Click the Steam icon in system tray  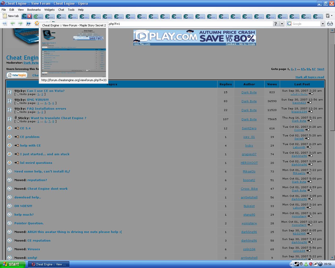297,264
